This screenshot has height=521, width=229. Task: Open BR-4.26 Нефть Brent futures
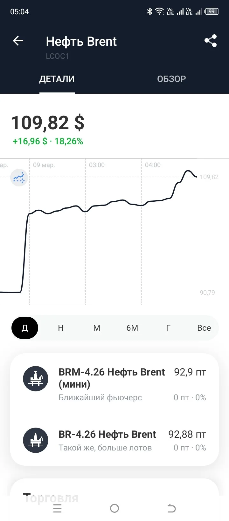coord(114,441)
